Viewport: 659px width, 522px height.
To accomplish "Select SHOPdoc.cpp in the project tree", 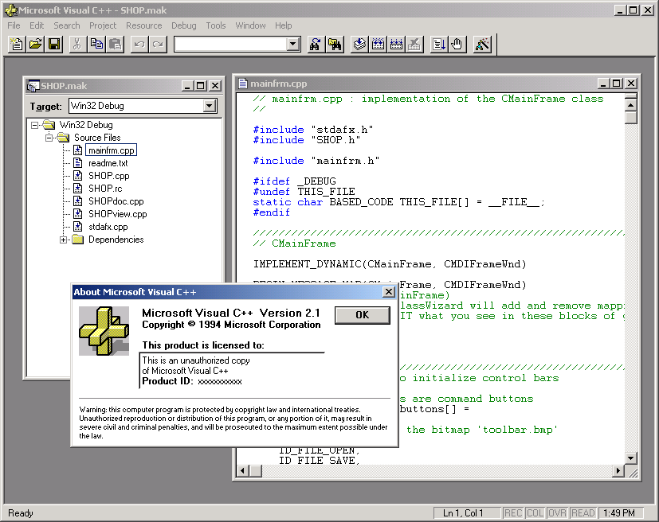I will coord(116,201).
